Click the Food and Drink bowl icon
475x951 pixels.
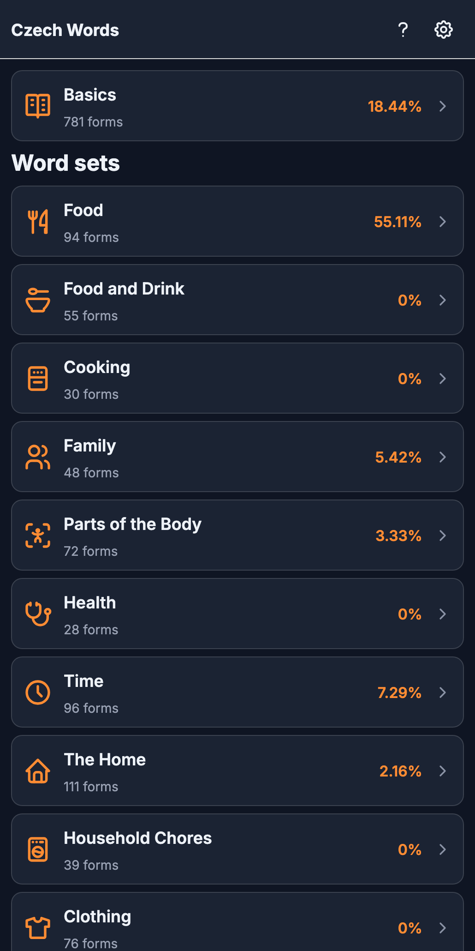tap(38, 300)
